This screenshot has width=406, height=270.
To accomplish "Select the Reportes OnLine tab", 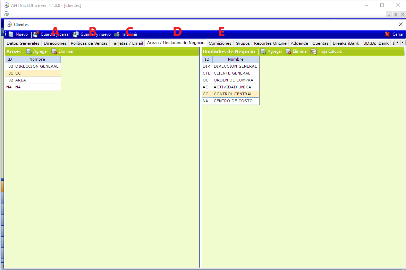I will [270, 43].
